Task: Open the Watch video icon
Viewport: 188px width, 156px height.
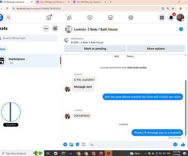Action: pos(90,18)
